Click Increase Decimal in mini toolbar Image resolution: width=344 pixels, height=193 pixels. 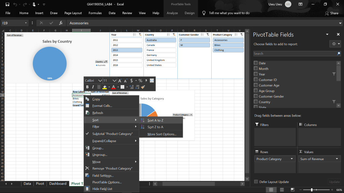coord(131,87)
